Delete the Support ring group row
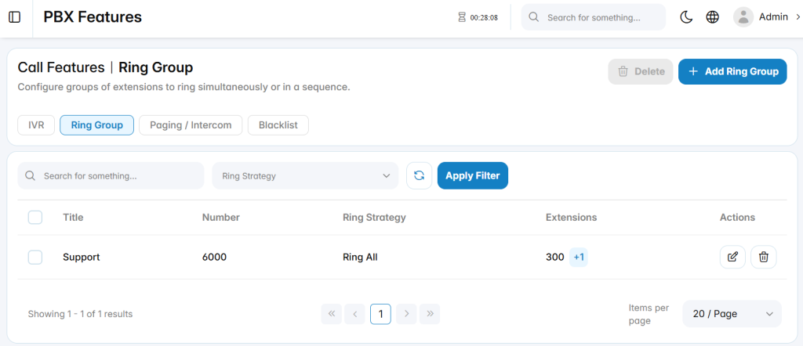 click(764, 257)
